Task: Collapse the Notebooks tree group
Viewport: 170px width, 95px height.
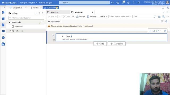Action: (10, 22)
